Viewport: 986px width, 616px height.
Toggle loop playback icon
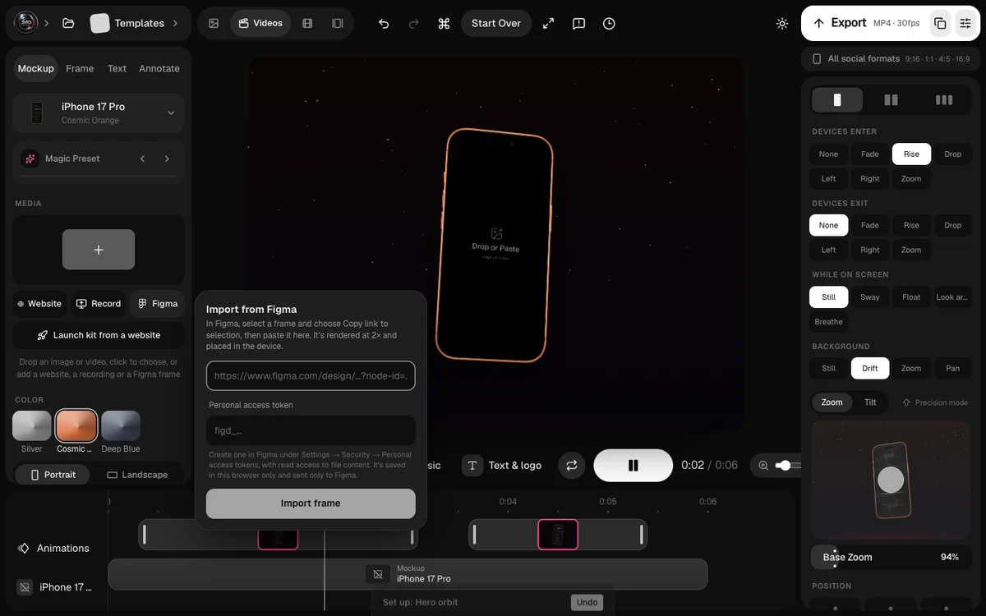click(x=571, y=465)
